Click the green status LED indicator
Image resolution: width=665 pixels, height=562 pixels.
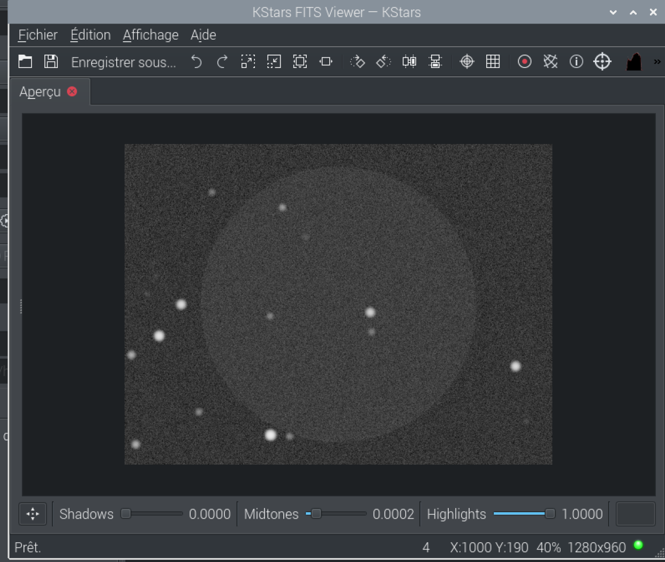pyautogui.click(x=638, y=545)
